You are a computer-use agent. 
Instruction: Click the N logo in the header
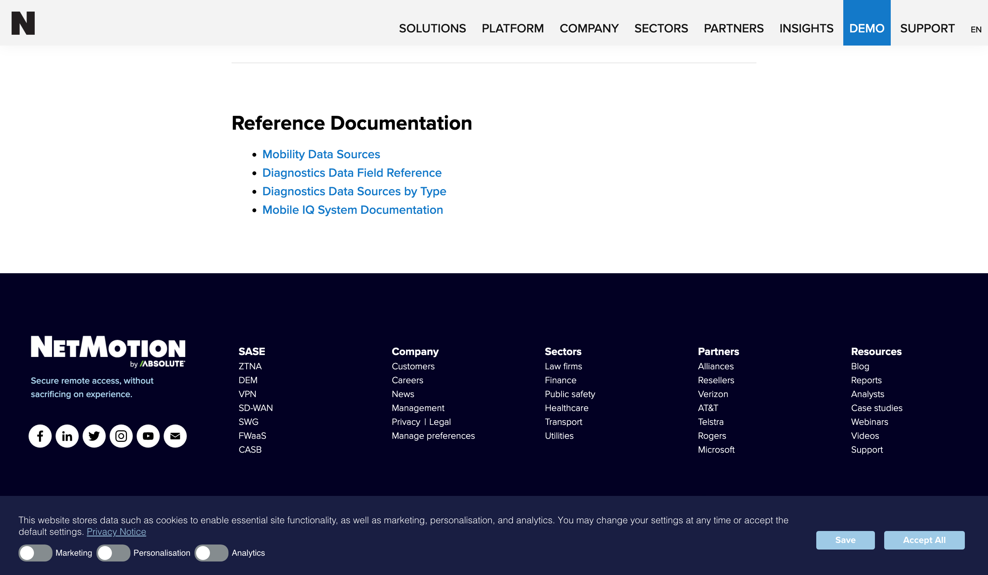point(23,23)
